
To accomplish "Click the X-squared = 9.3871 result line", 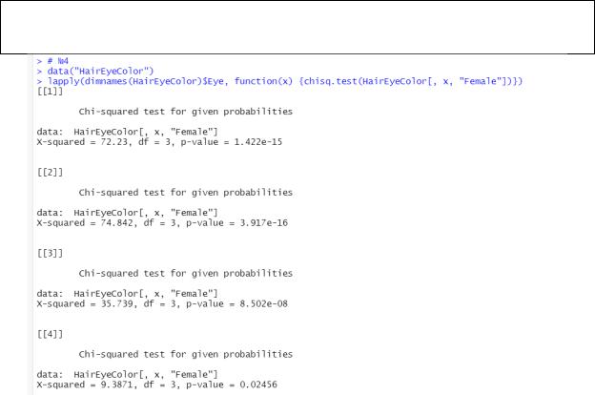I will pos(157,385).
